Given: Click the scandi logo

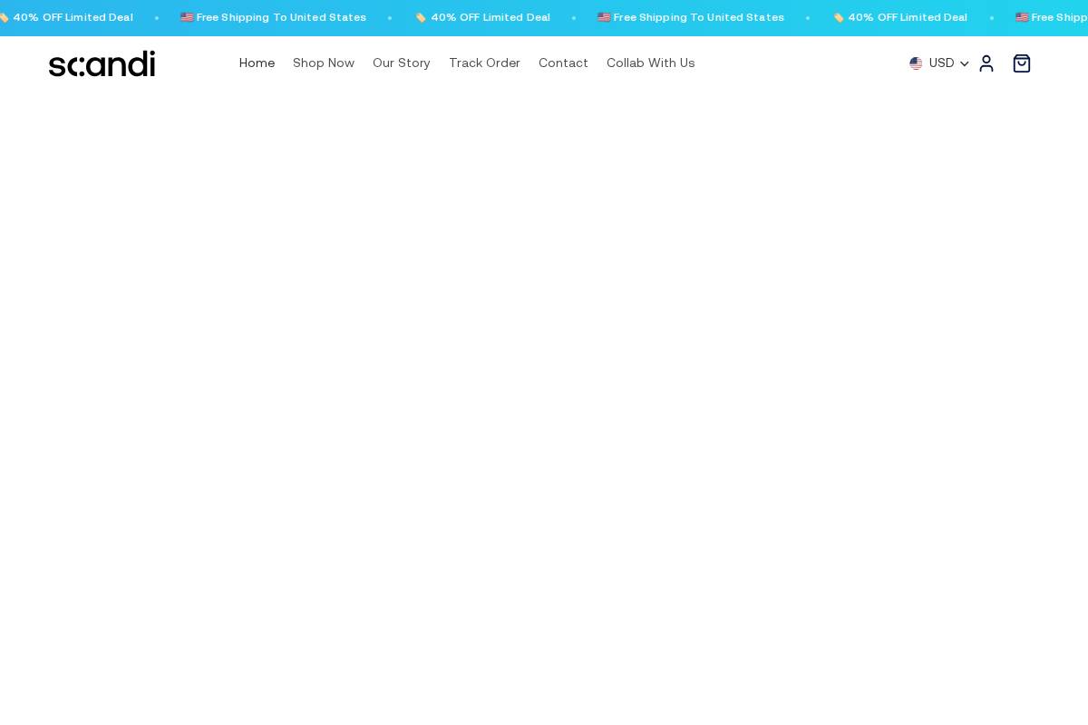Looking at the screenshot, I should click(x=102, y=63).
